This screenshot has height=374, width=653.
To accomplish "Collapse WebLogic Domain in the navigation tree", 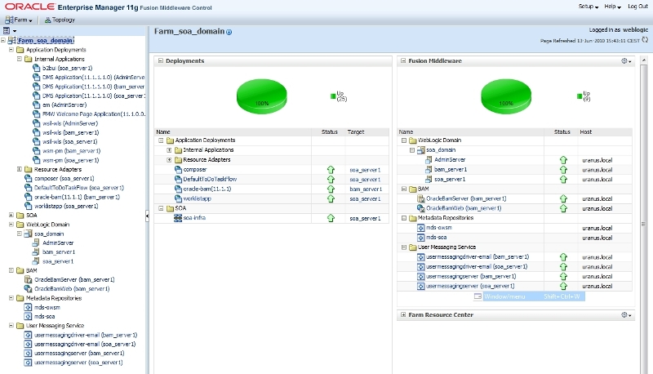I will [11, 224].
